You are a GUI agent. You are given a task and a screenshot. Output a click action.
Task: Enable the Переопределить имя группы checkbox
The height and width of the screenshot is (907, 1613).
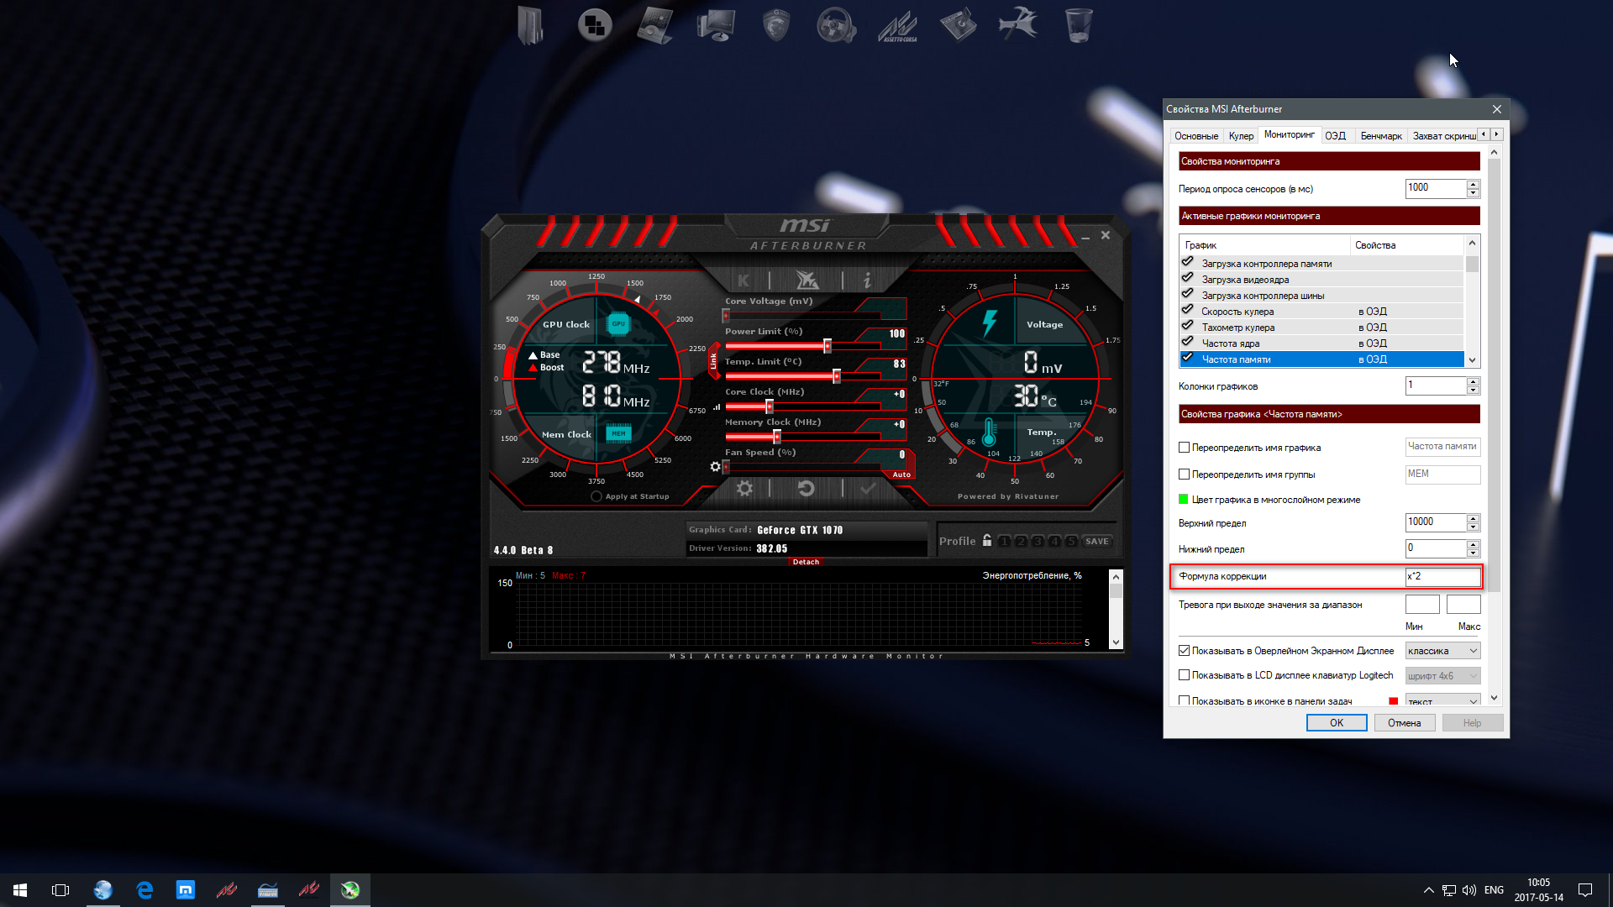coord(1184,474)
